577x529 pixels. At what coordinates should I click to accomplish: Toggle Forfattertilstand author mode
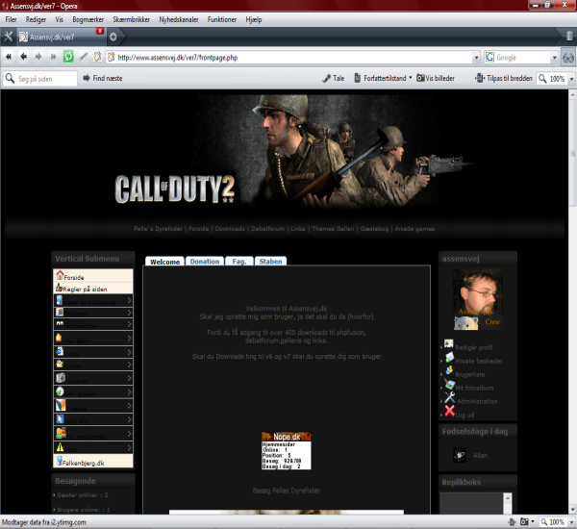tap(380, 78)
